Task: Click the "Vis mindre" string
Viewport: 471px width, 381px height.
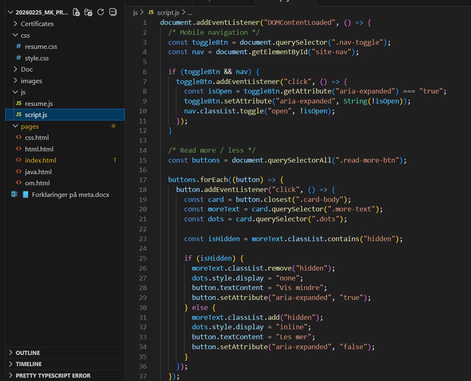Action: 300,288
